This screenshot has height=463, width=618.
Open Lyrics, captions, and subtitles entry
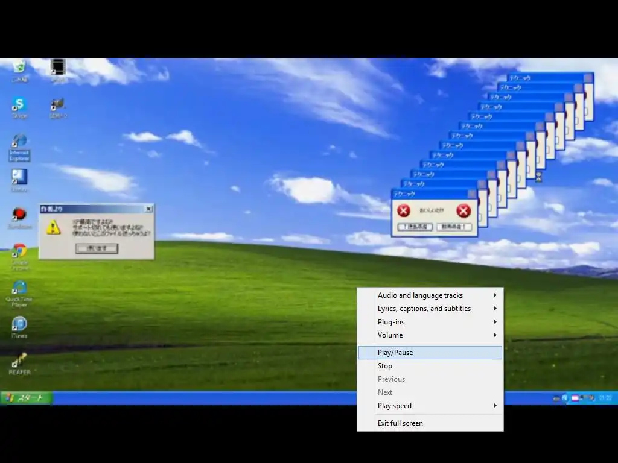(x=430, y=309)
